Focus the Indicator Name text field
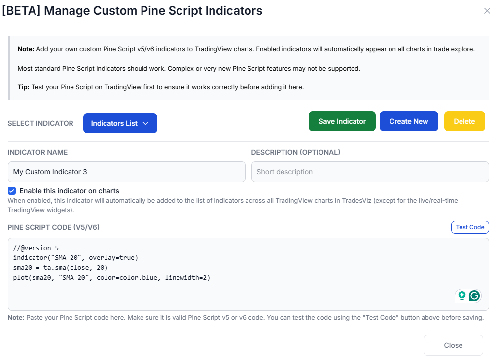Image resolution: width=496 pixels, height=363 pixels. click(x=126, y=172)
